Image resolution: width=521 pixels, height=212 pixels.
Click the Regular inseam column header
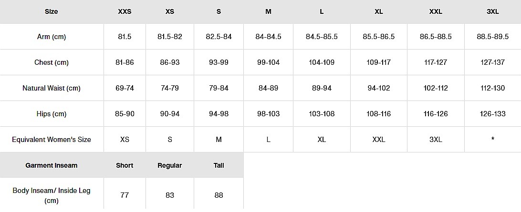(170, 165)
